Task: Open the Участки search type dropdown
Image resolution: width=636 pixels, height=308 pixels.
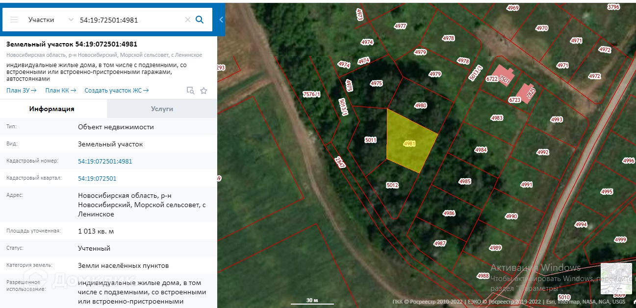Action: [x=51, y=20]
